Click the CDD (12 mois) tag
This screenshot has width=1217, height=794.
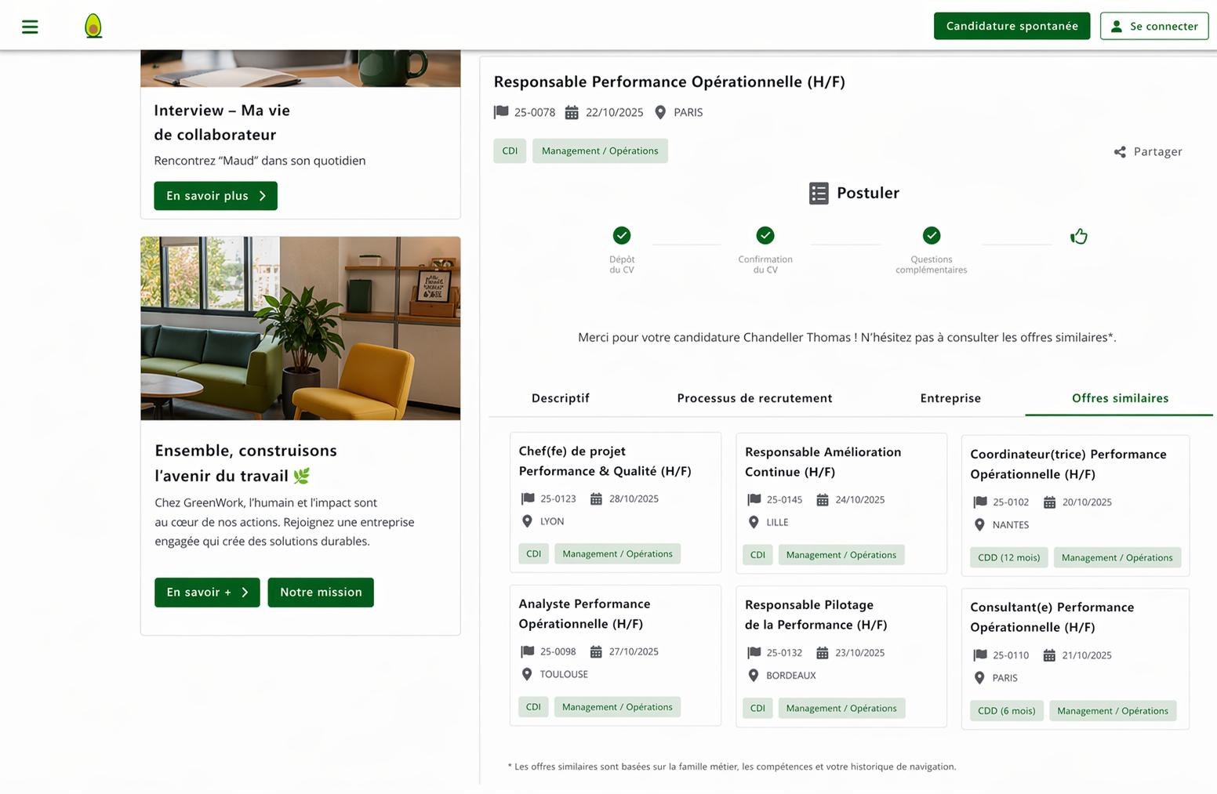1008,558
